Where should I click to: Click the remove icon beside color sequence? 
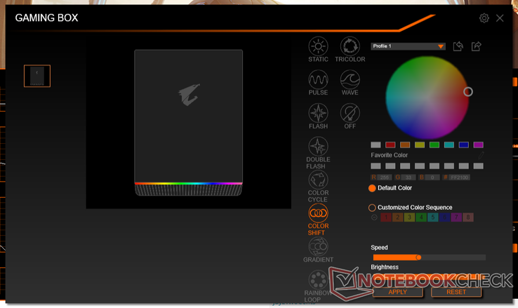pos(374,217)
